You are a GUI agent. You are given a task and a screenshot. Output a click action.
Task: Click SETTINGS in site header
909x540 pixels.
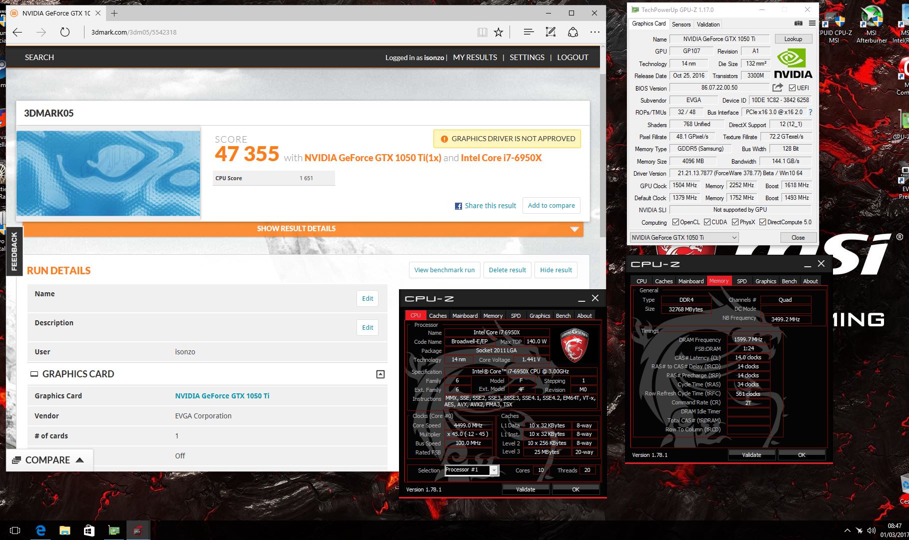click(x=527, y=58)
